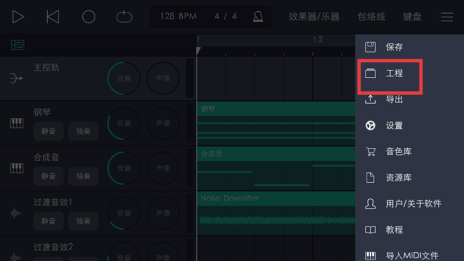Toggle the loop playback icon
The image size is (464, 261).
[124, 17]
